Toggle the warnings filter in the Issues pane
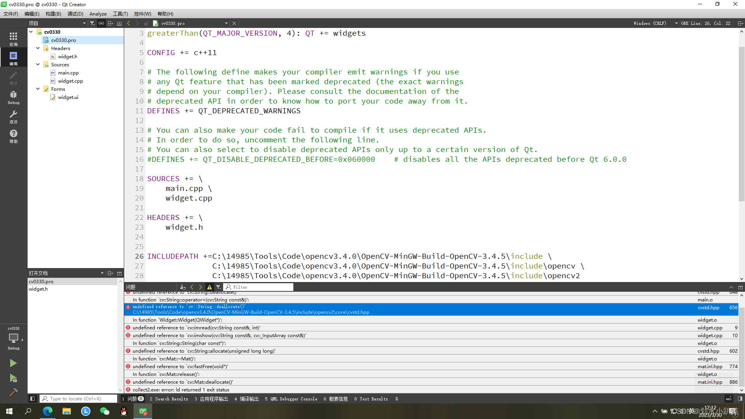This screenshot has width=745, height=419. (x=210, y=287)
